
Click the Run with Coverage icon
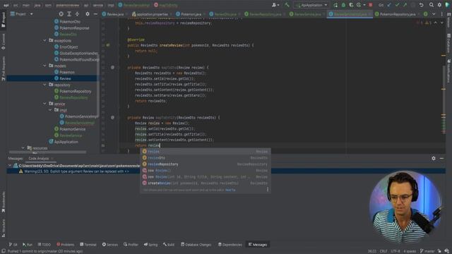(x=351, y=5)
